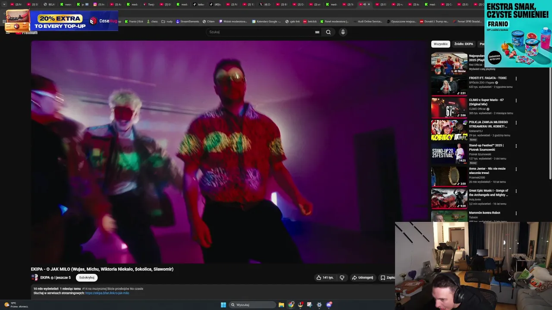Open the betclick bookmark
The image size is (552, 310).
pos(310,21)
